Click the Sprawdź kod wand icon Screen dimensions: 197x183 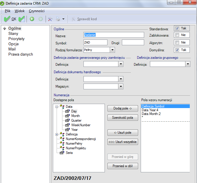73,19
